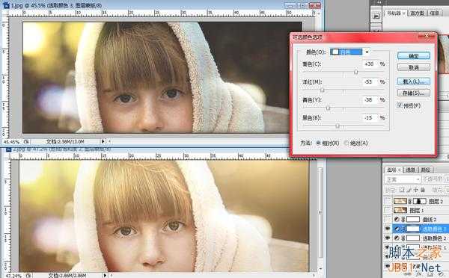
Task: Select the 绝对(A) absolute radio button
Action: (346, 143)
